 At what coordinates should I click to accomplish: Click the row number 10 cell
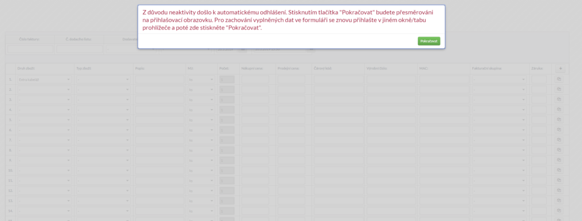pos(11,170)
